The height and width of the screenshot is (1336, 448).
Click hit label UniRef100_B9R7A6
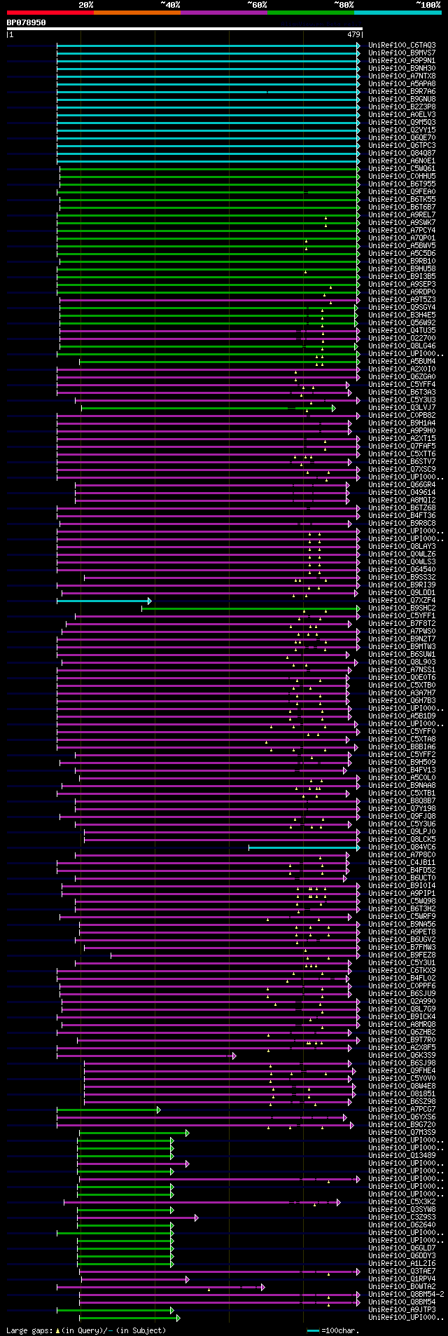coord(402,92)
